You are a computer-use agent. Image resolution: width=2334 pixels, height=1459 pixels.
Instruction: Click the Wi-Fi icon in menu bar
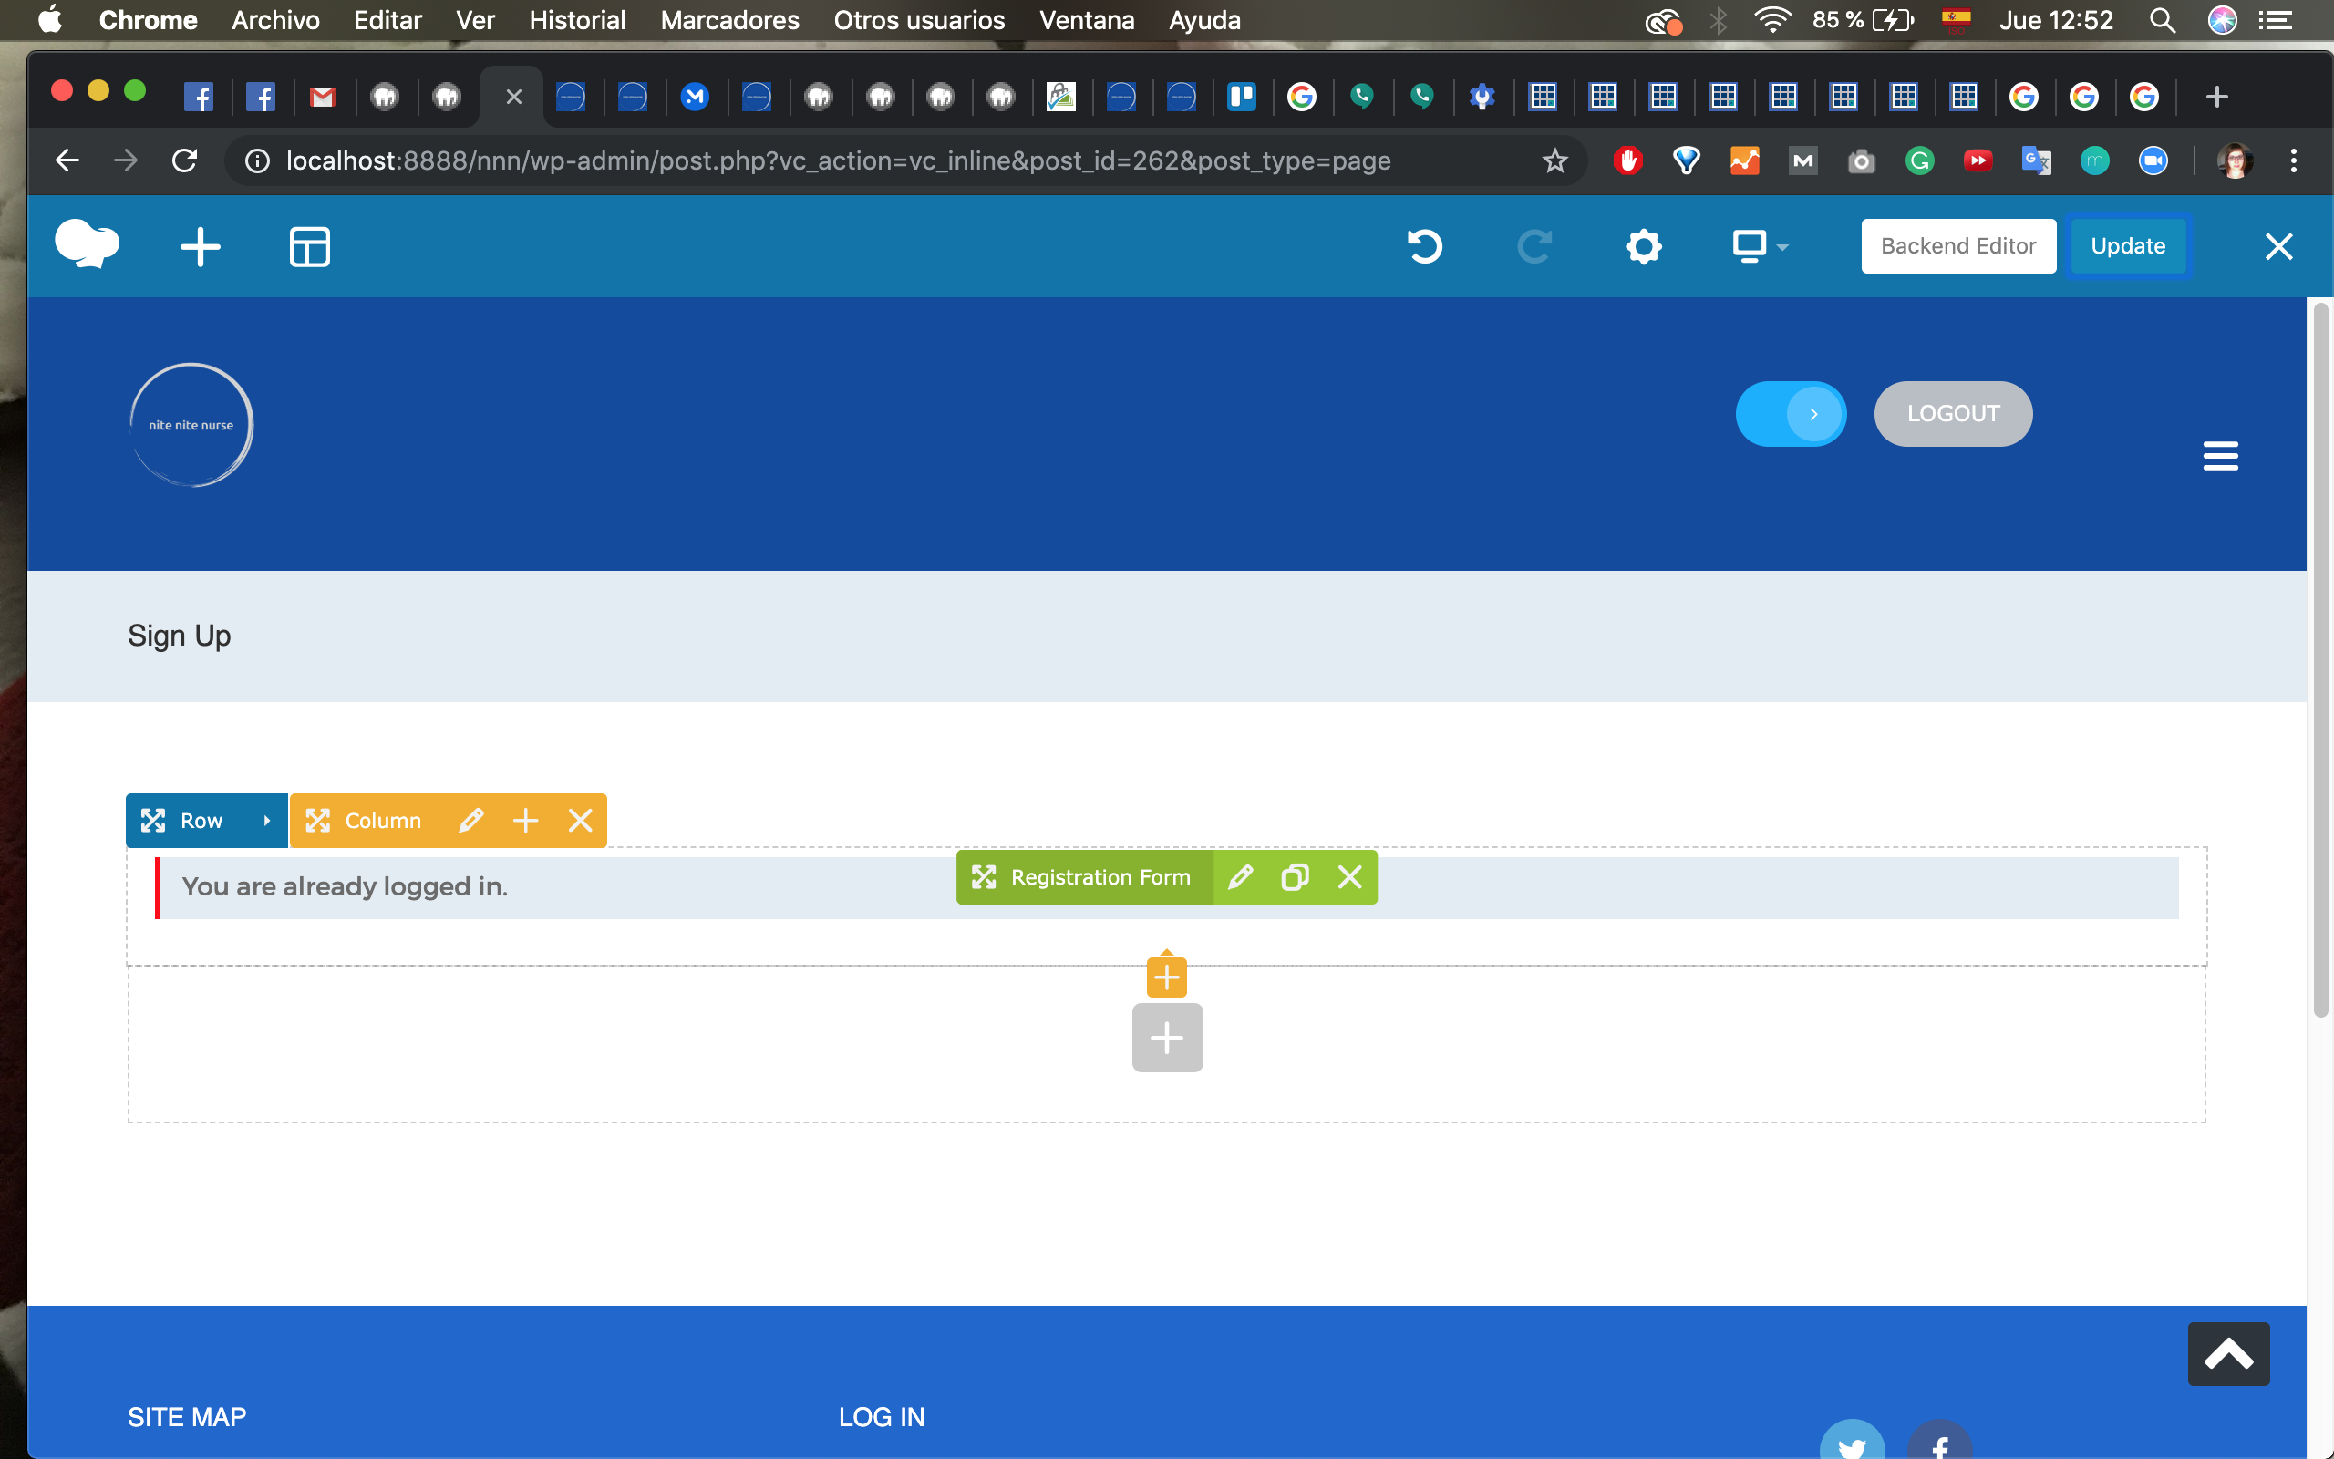[x=1771, y=20]
